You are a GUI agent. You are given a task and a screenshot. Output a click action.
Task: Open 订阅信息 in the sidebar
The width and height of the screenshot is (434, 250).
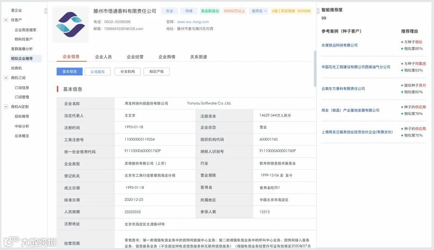(22, 88)
